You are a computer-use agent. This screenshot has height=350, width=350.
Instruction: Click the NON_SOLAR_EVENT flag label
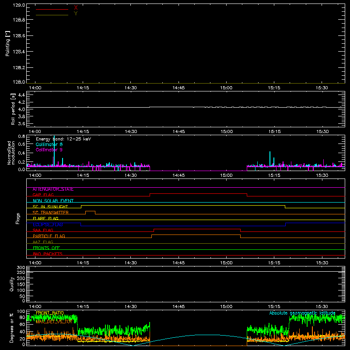53,201
